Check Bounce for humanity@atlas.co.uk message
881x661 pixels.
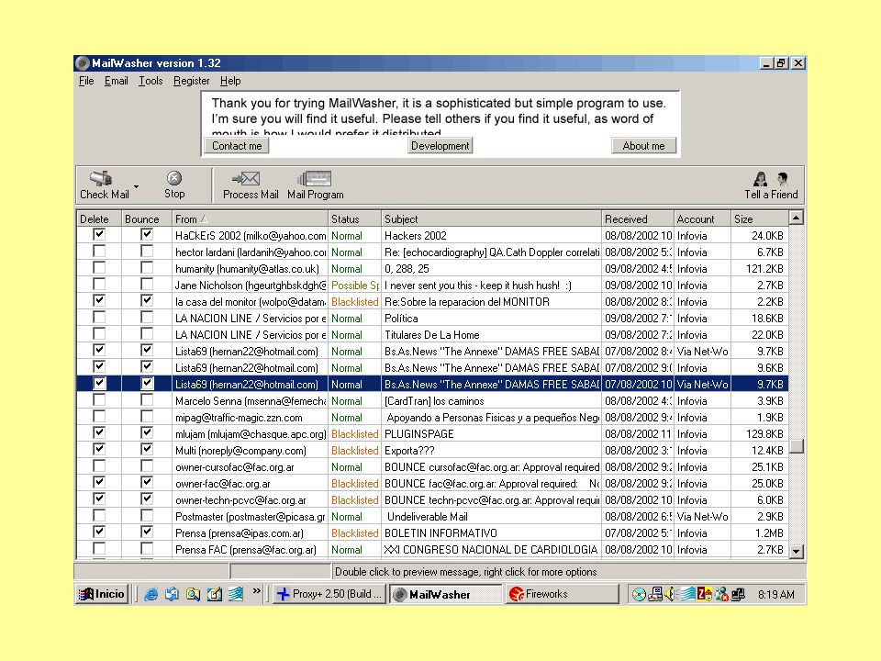point(147,267)
